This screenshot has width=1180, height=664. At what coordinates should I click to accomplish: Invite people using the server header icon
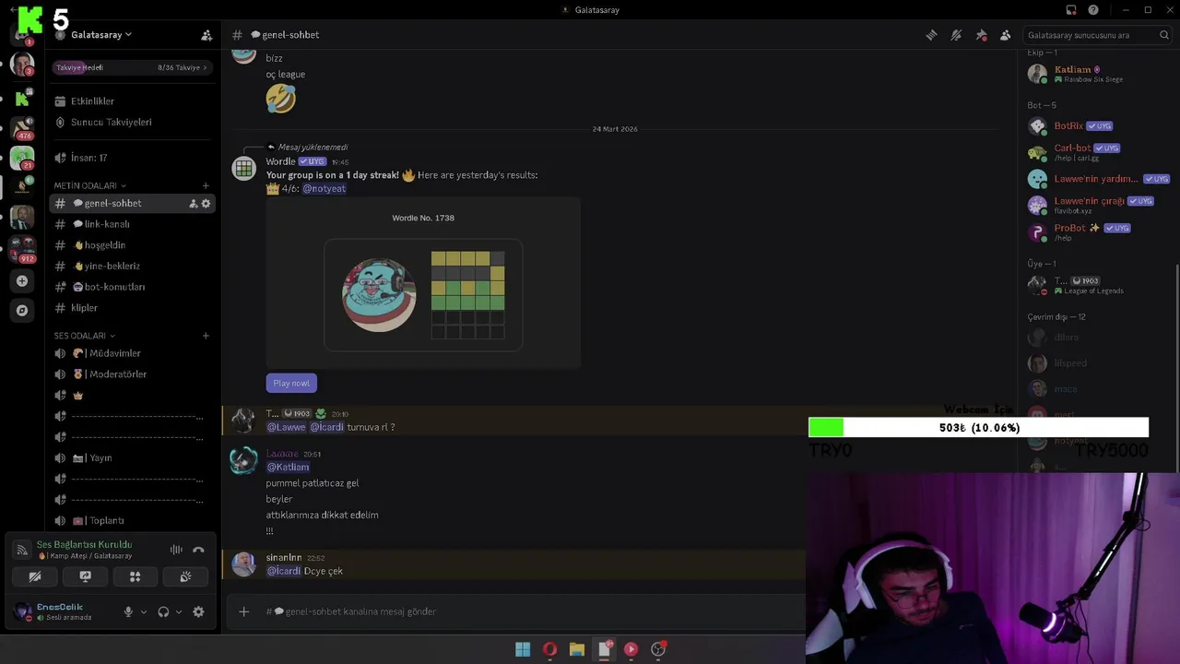click(x=206, y=35)
